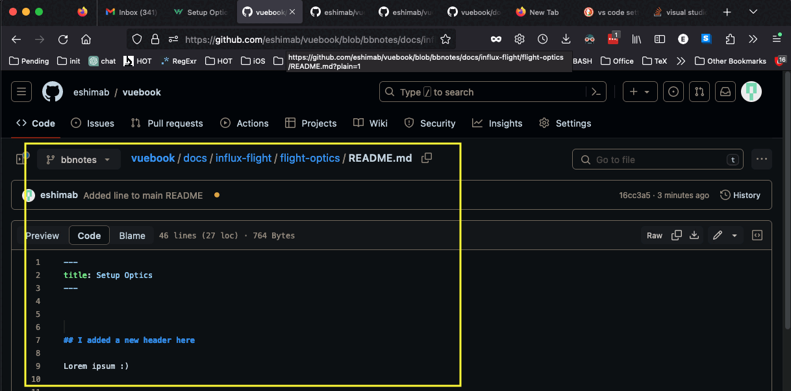Open the Raw file button
Image resolution: width=791 pixels, height=391 pixels.
pos(655,235)
